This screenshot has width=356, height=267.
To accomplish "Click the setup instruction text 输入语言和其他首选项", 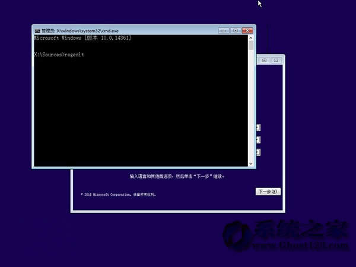I will 178,176.
